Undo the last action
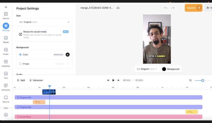Viewport: 212px width, 123px height. pos(166,8)
